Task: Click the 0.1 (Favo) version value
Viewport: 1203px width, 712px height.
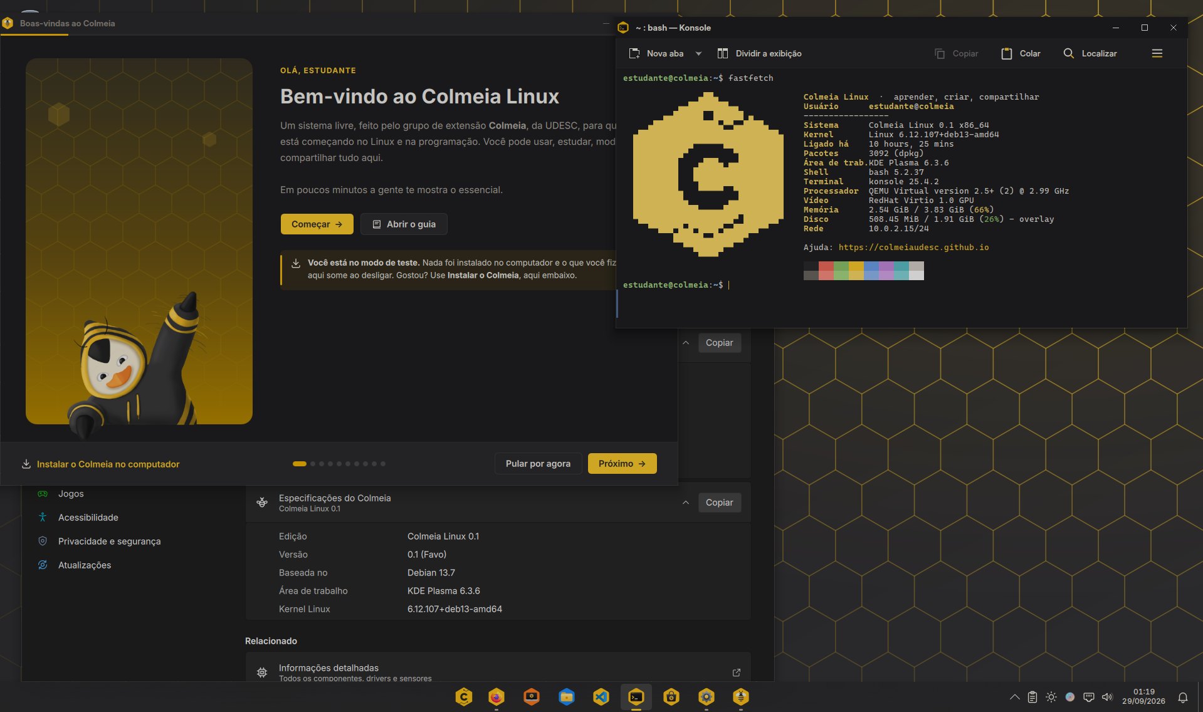Action: [427, 555]
